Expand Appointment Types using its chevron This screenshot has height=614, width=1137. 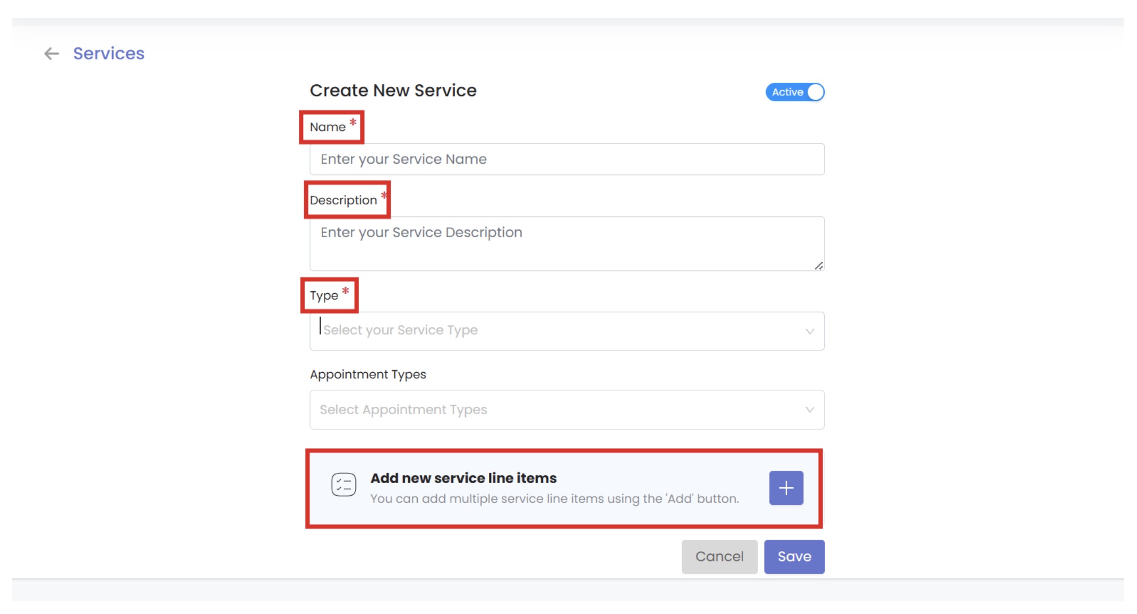click(809, 410)
